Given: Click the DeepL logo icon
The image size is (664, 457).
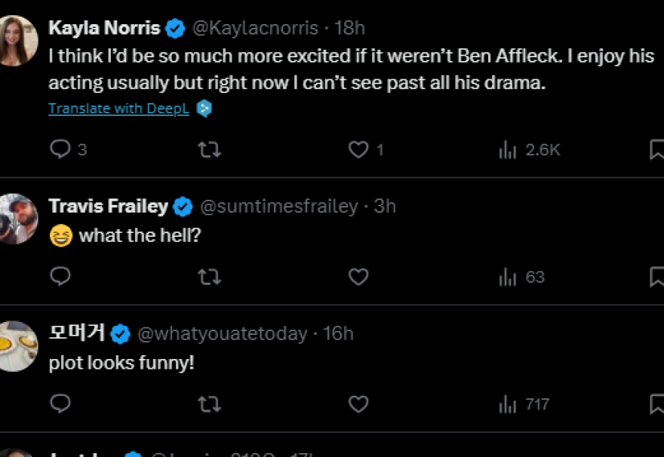Looking at the screenshot, I should pyautogui.click(x=204, y=109).
